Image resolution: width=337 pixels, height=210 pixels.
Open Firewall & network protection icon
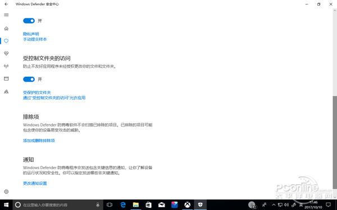tap(6, 66)
